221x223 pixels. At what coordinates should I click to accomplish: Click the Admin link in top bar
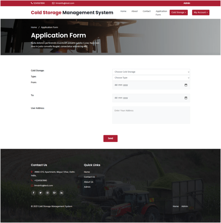tap(187, 3)
